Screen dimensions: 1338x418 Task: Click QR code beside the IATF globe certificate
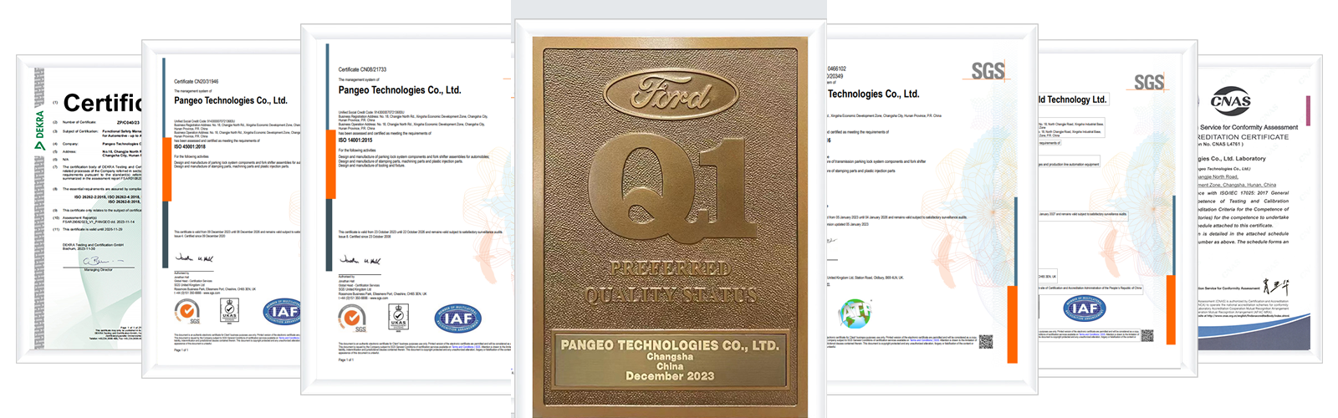986,341
